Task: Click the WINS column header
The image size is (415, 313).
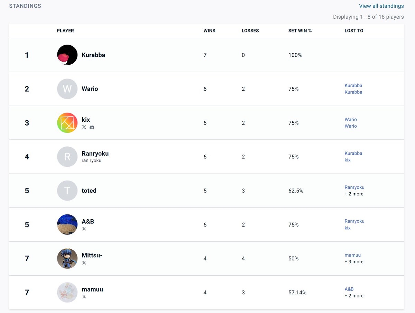Action: (x=210, y=31)
